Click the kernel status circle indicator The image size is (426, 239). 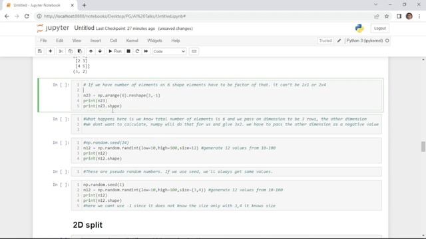click(x=387, y=40)
